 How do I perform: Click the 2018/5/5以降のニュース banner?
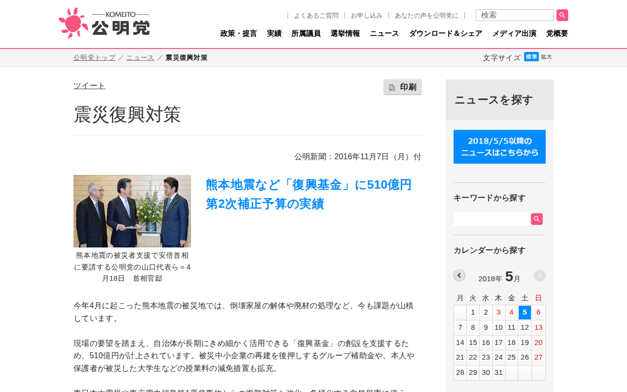click(x=500, y=147)
